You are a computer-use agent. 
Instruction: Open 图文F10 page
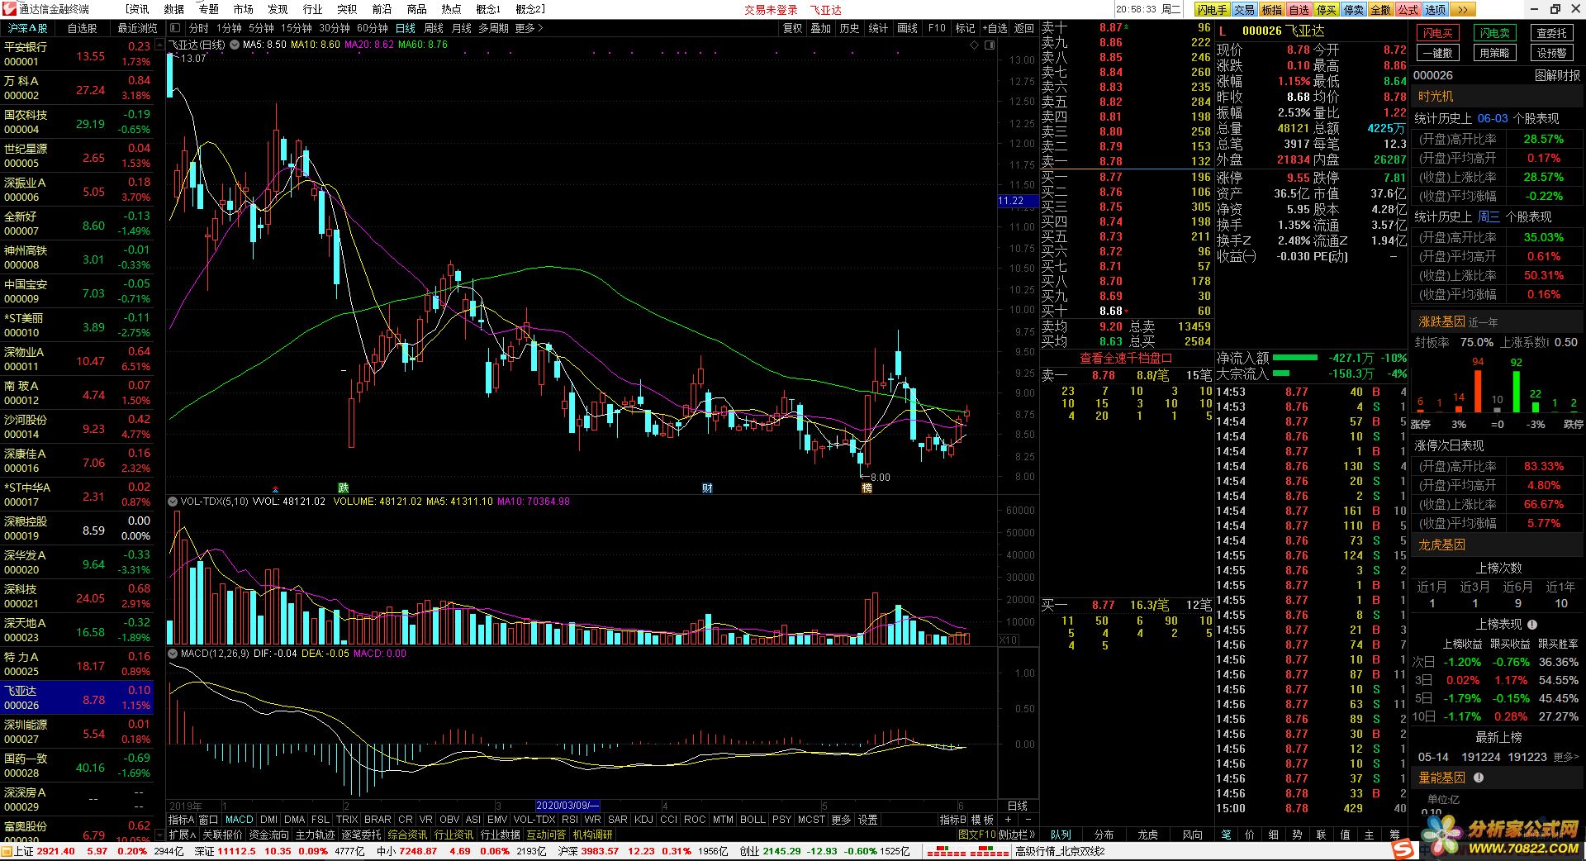click(x=976, y=835)
